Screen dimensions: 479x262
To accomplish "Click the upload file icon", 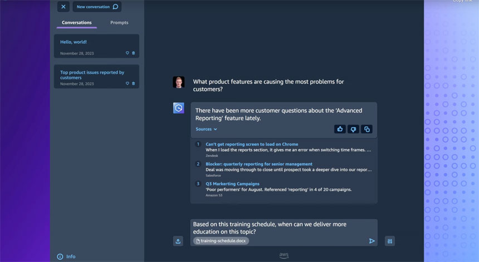I will pos(178,241).
